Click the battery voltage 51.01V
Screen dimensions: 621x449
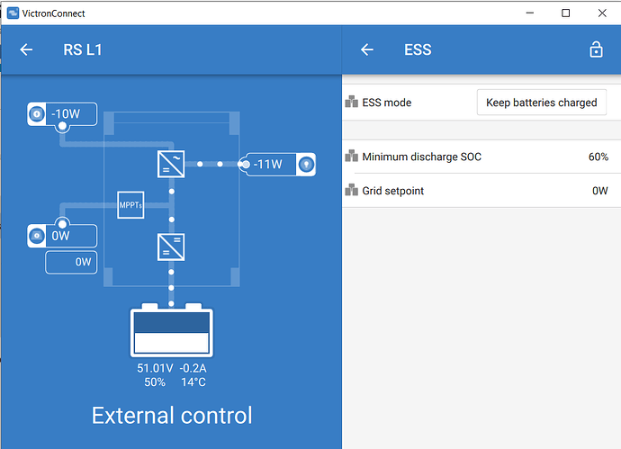(155, 368)
